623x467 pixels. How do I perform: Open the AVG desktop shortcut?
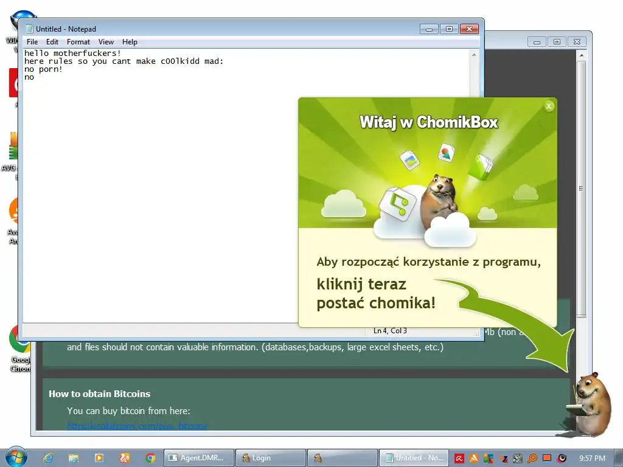click(x=10, y=155)
